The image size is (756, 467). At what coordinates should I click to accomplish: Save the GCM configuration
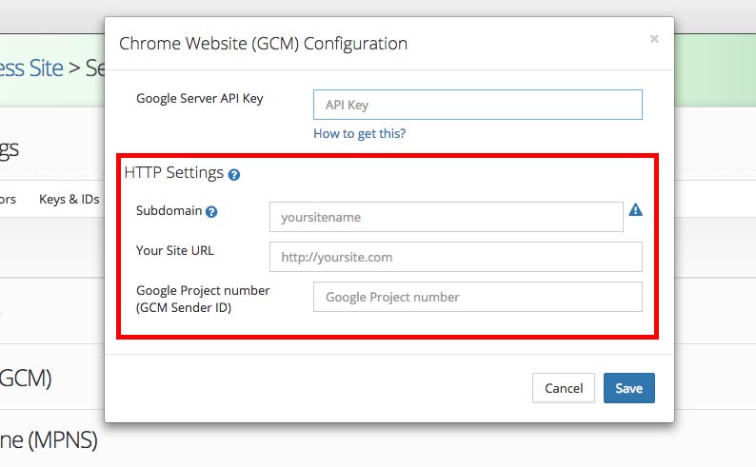click(x=628, y=388)
